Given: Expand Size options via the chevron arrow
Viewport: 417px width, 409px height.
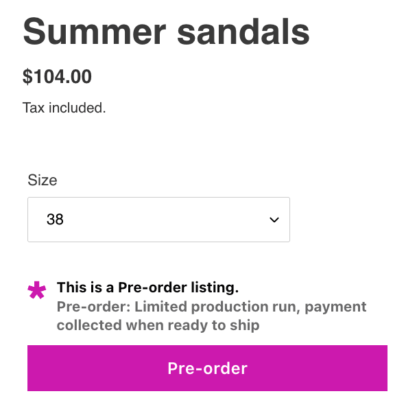Looking at the screenshot, I should [x=274, y=220].
